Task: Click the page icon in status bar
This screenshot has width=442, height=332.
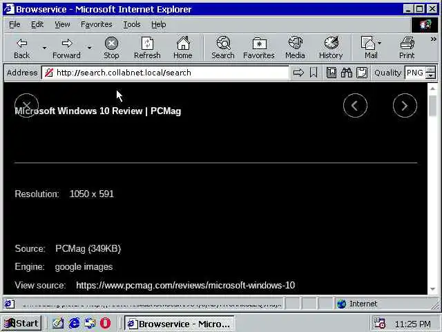Action: pyautogui.click(x=9, y=304)
